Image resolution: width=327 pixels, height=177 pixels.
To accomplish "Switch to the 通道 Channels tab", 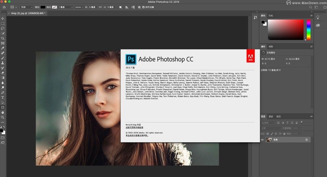I will click(271, 116).
